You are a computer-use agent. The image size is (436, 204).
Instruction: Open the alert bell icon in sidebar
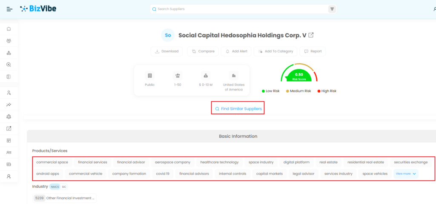(x=9, y=116)
